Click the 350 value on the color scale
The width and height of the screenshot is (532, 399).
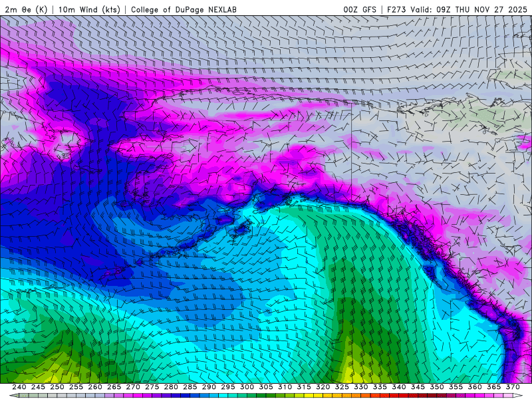coord(437,387)
